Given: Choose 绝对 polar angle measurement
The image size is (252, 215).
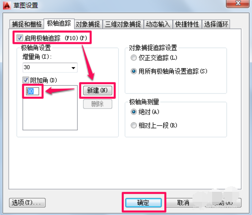Looking at the screenshot, I should [134, 112].
